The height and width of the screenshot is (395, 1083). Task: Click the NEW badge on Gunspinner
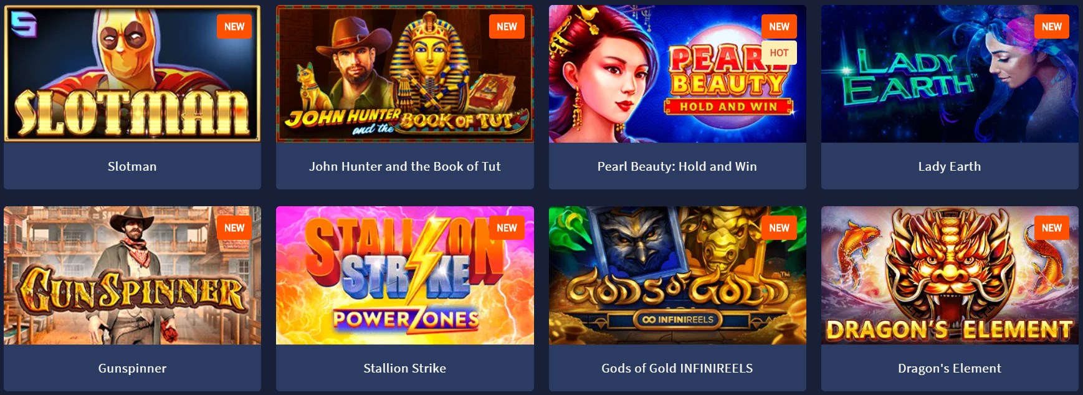(x=234, y=228)
